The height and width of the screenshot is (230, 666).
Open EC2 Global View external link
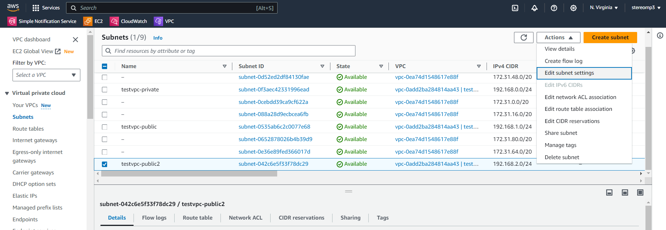(37, 51)
